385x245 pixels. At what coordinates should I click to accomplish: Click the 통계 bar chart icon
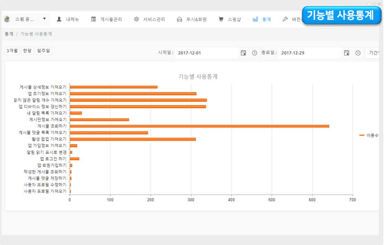coord(255,19)
